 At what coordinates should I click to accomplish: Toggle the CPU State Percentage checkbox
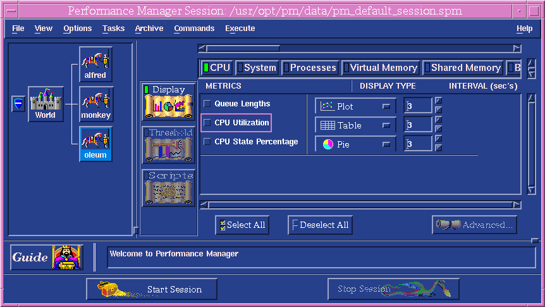pos(207,142)
